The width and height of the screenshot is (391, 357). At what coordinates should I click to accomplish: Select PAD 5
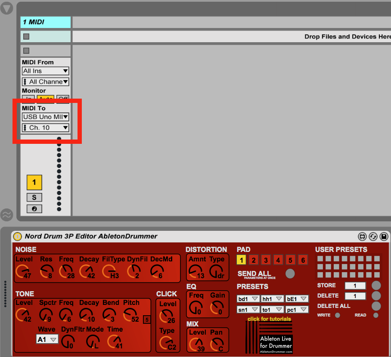pos(290,260)
